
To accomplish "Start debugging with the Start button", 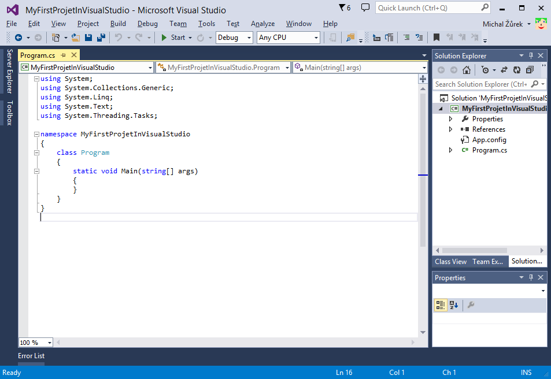I will click(177, 38).
